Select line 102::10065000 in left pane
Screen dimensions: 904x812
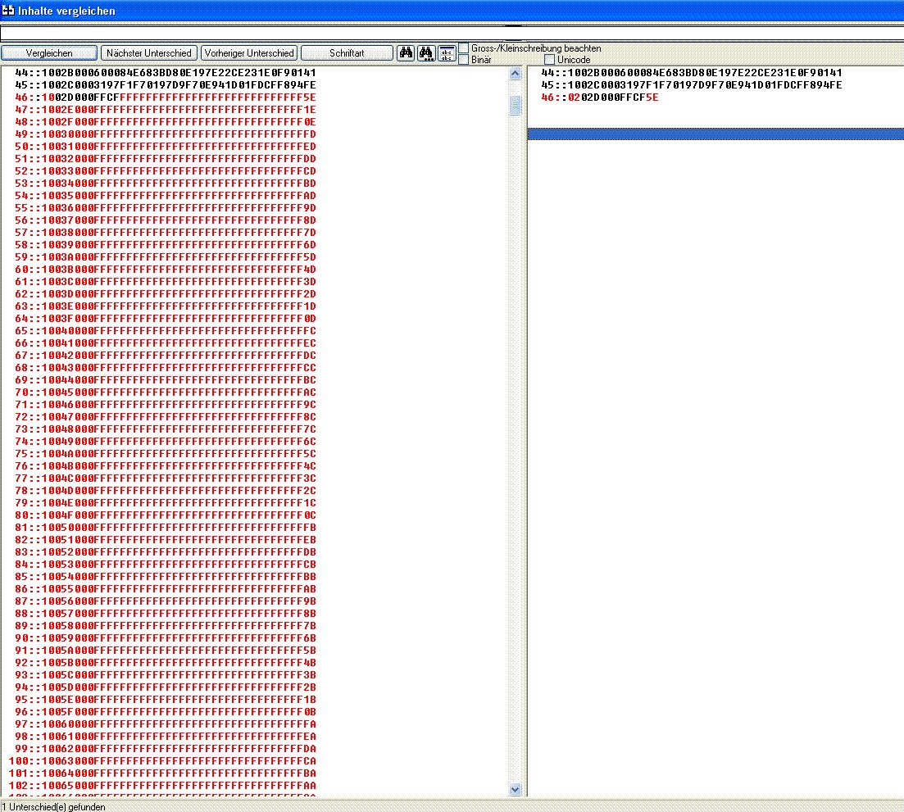162,786
